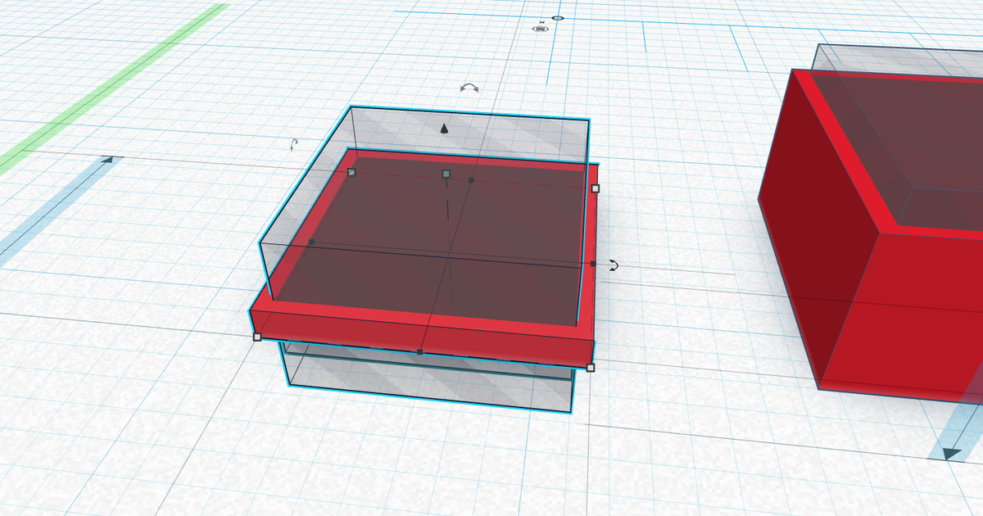Select the white height handle atop the selected shape

click(x=446, y=174)
